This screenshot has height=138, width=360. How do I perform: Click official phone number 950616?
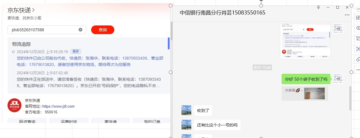pos(51,112)
